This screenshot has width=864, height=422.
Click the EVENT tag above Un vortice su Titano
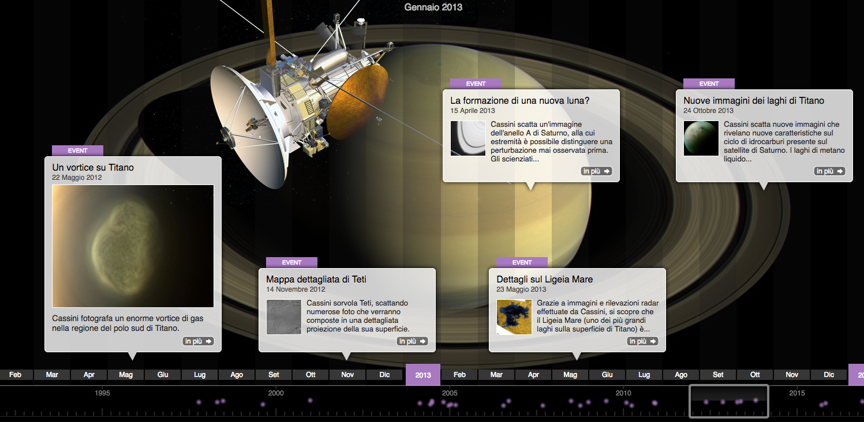(x=77, y=150)
